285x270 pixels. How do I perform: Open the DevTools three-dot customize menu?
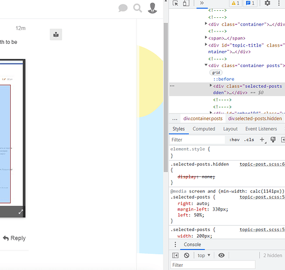(x=279, y=3)
